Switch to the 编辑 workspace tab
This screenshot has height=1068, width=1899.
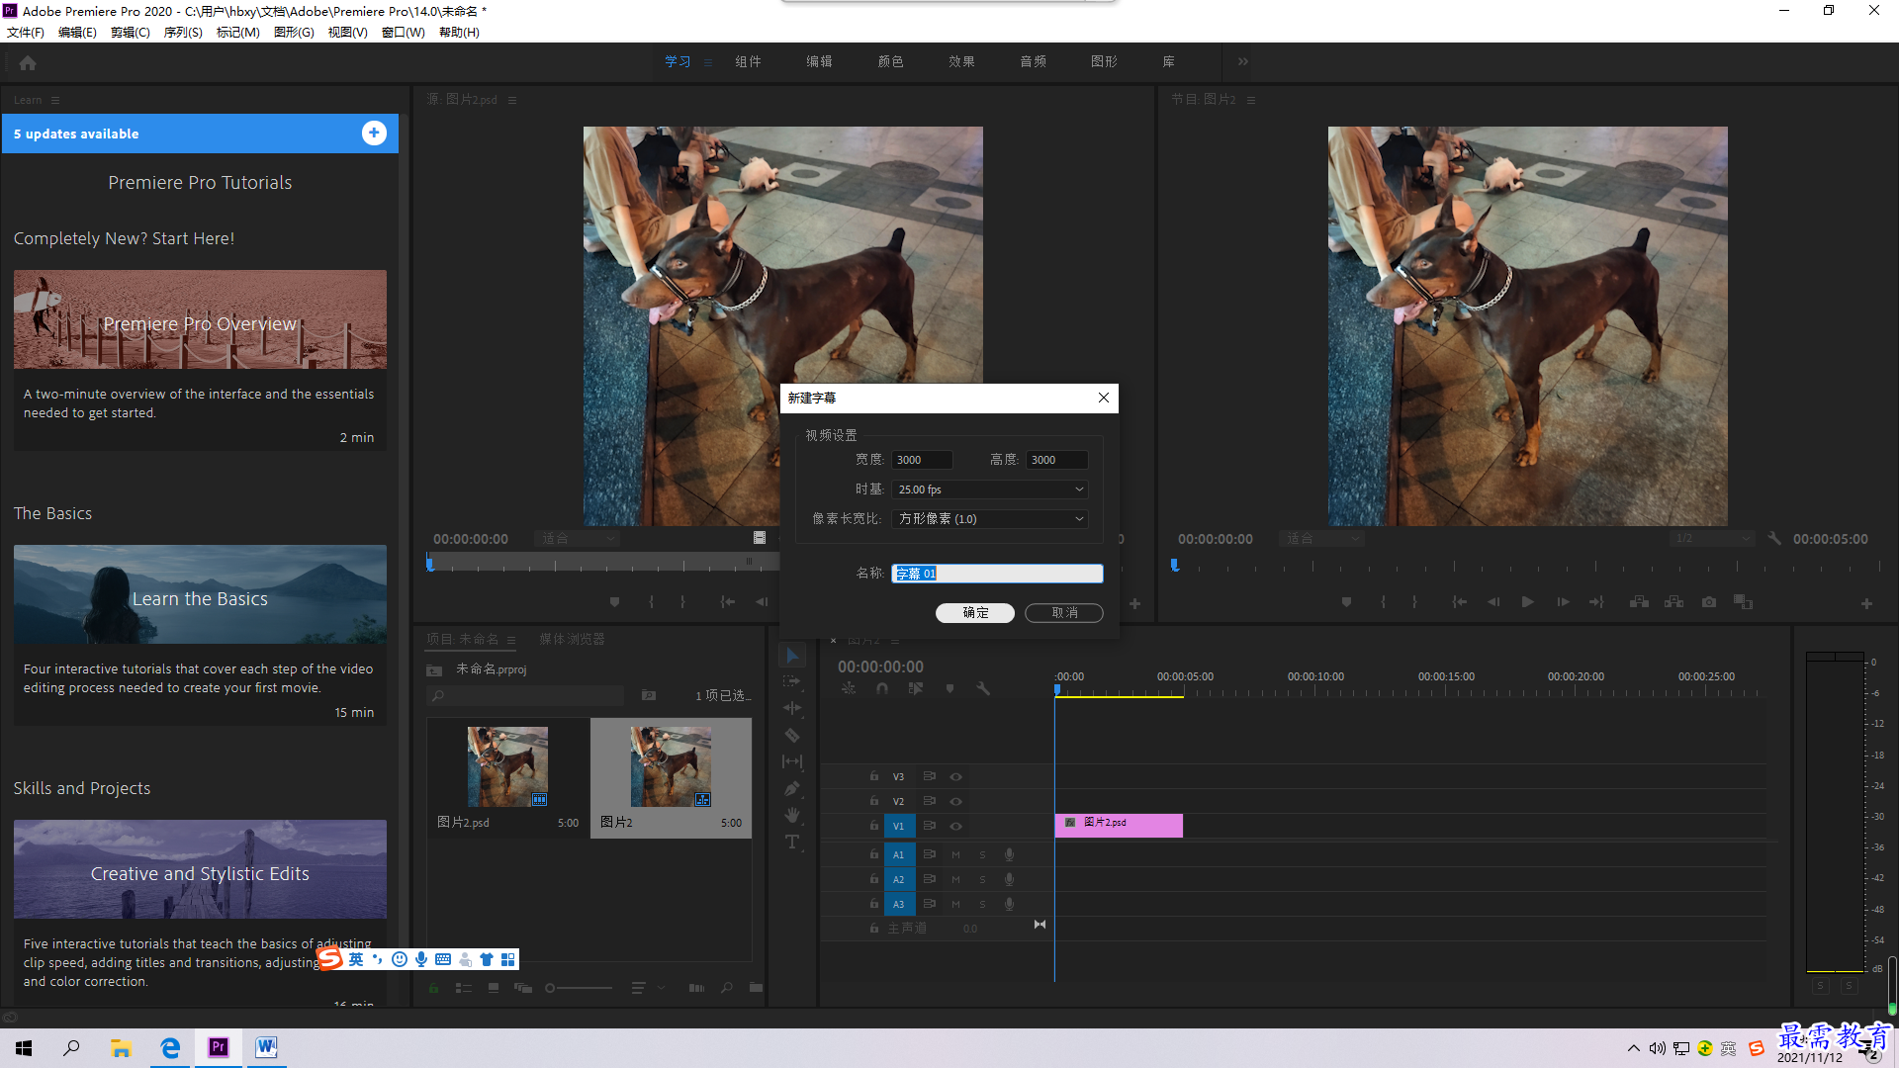(x=819, y=61)
